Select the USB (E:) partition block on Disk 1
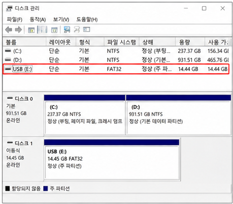Viewport: 233px width, 204px height. [x=112, y=160]
